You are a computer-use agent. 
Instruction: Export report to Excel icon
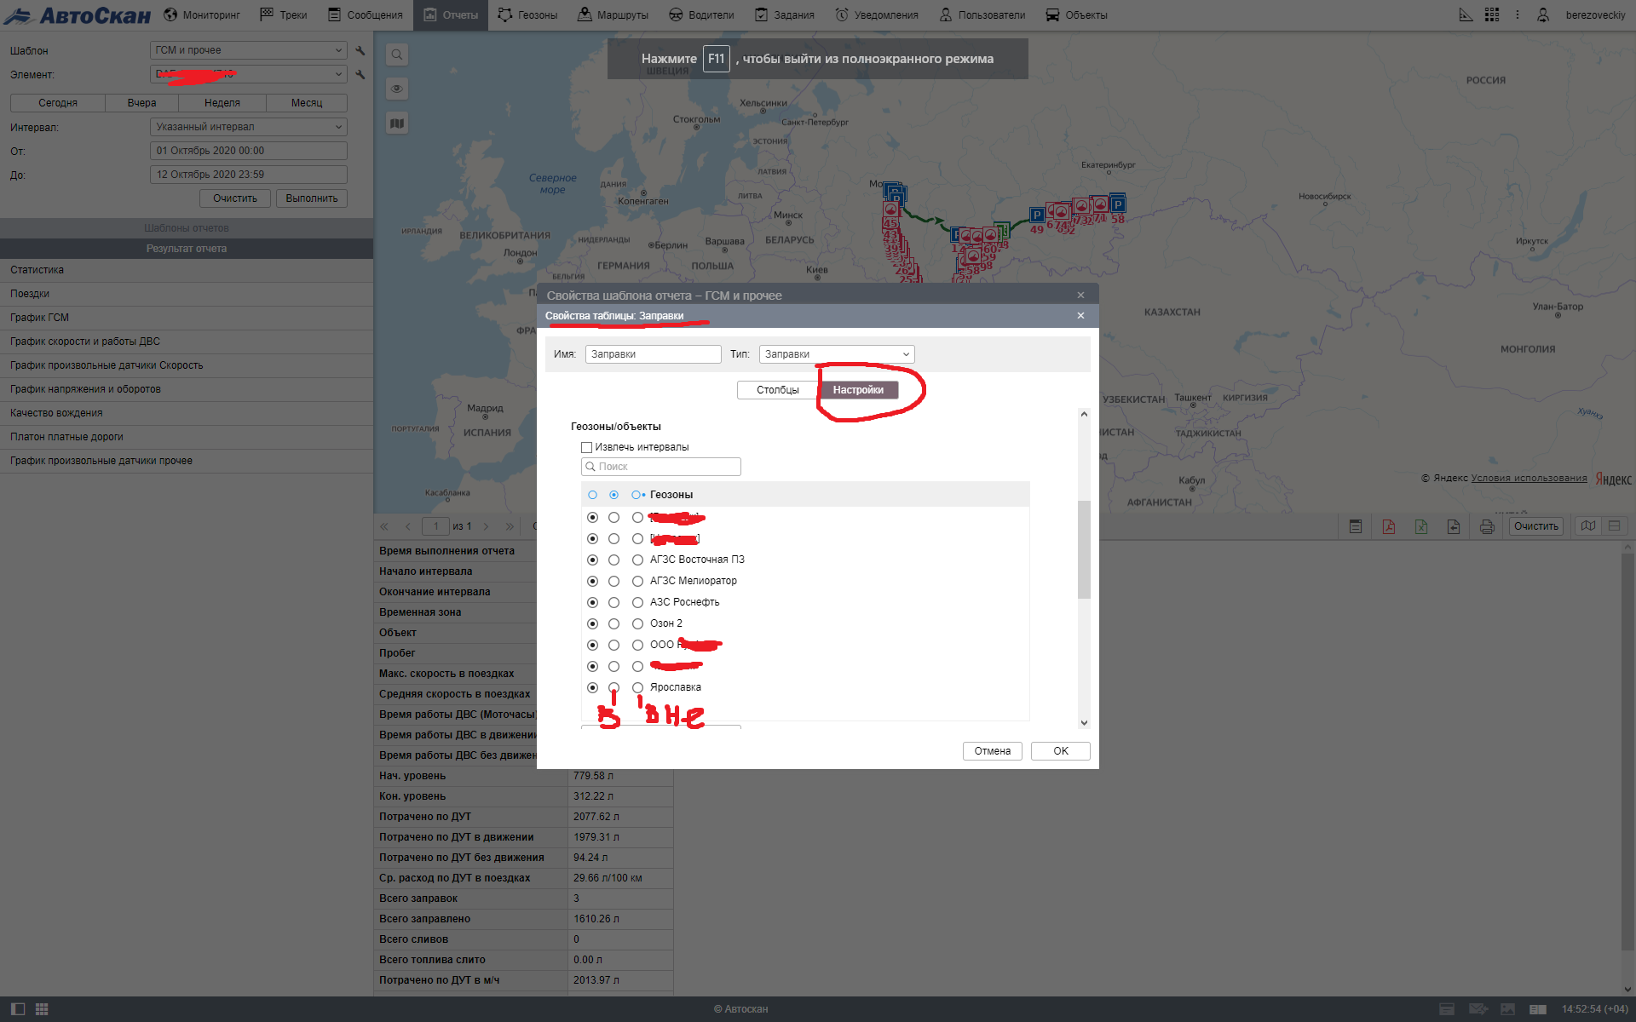[x=1420, y=526]
